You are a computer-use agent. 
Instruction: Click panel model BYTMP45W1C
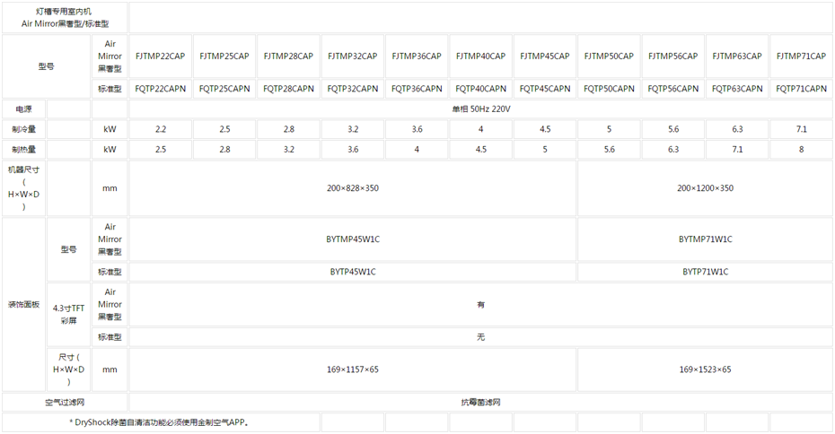click(353, 239)
